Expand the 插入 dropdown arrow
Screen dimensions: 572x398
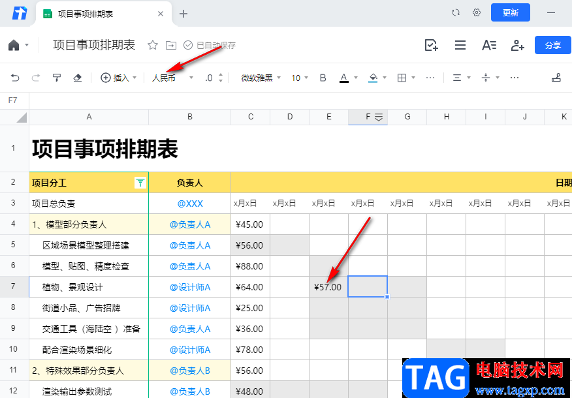(x=135, y=78)
